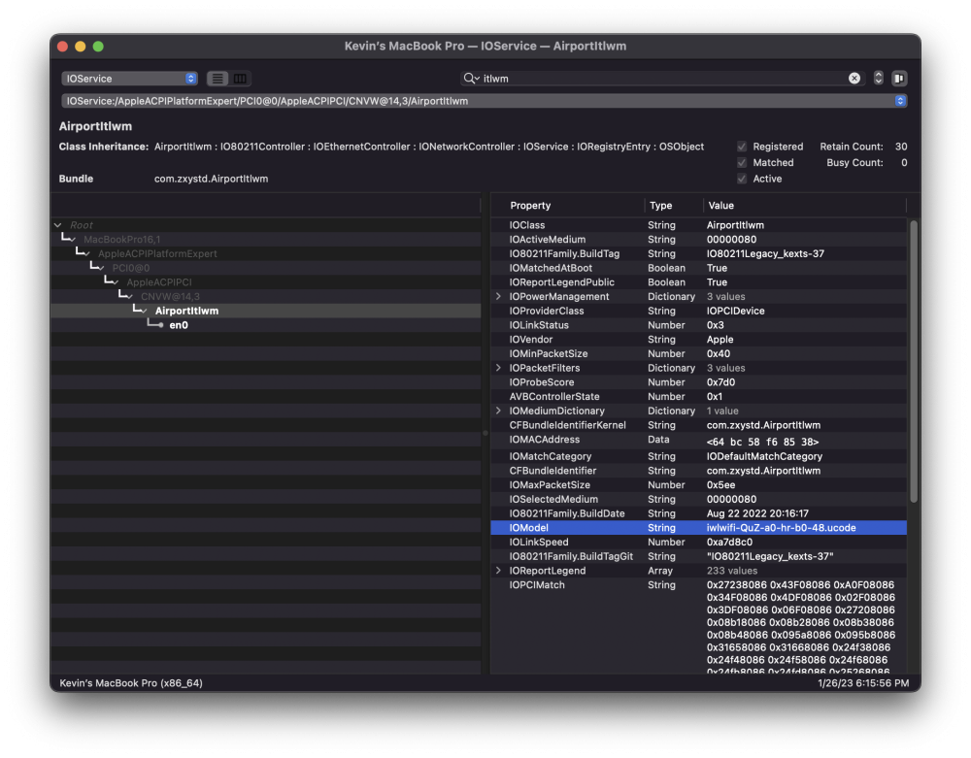
Task: Clear the itlwm search text
Action: [854, 78]
